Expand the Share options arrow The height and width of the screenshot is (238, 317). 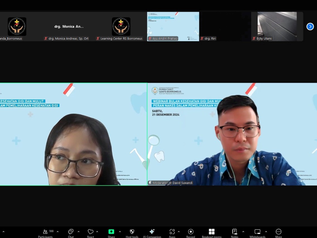(120, 232)
